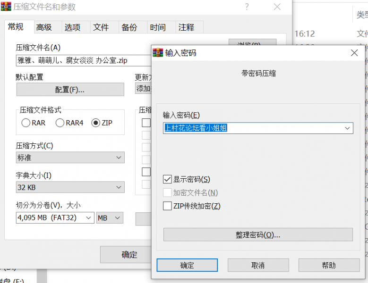368x283 pixels.
Task: Switch to the 高级 tab
Action: coord(44,27)
